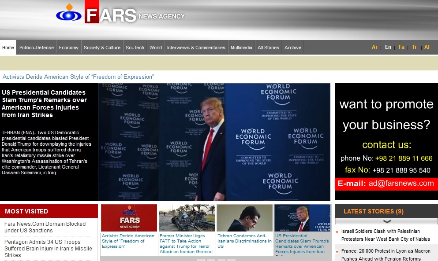Open ticker headline Activists Deride American Style
Screen dimensions: 438x261
click(78, 77)
